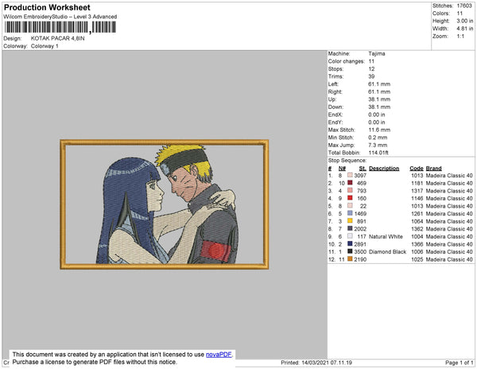Click navy swatch for stop 10 (2891 stitches)
477x369 pixels.
coord(350,243)
